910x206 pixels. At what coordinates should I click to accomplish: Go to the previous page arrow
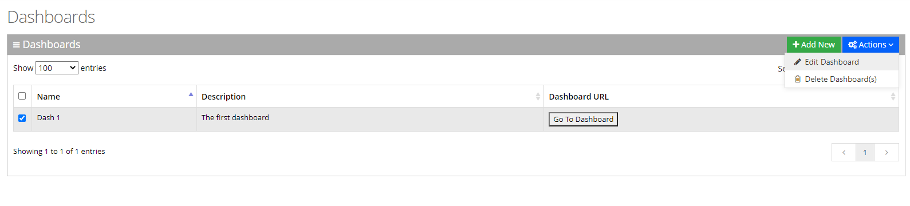[844, 152]
